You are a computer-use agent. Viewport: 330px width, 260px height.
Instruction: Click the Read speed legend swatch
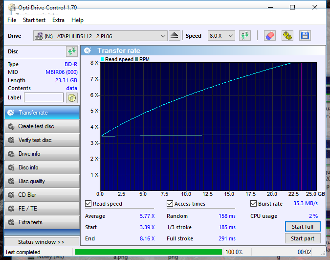[102, 59]
